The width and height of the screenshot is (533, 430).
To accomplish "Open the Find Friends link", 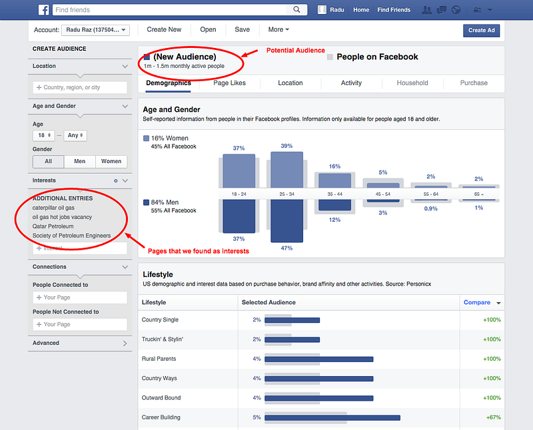I will (394, 10).
